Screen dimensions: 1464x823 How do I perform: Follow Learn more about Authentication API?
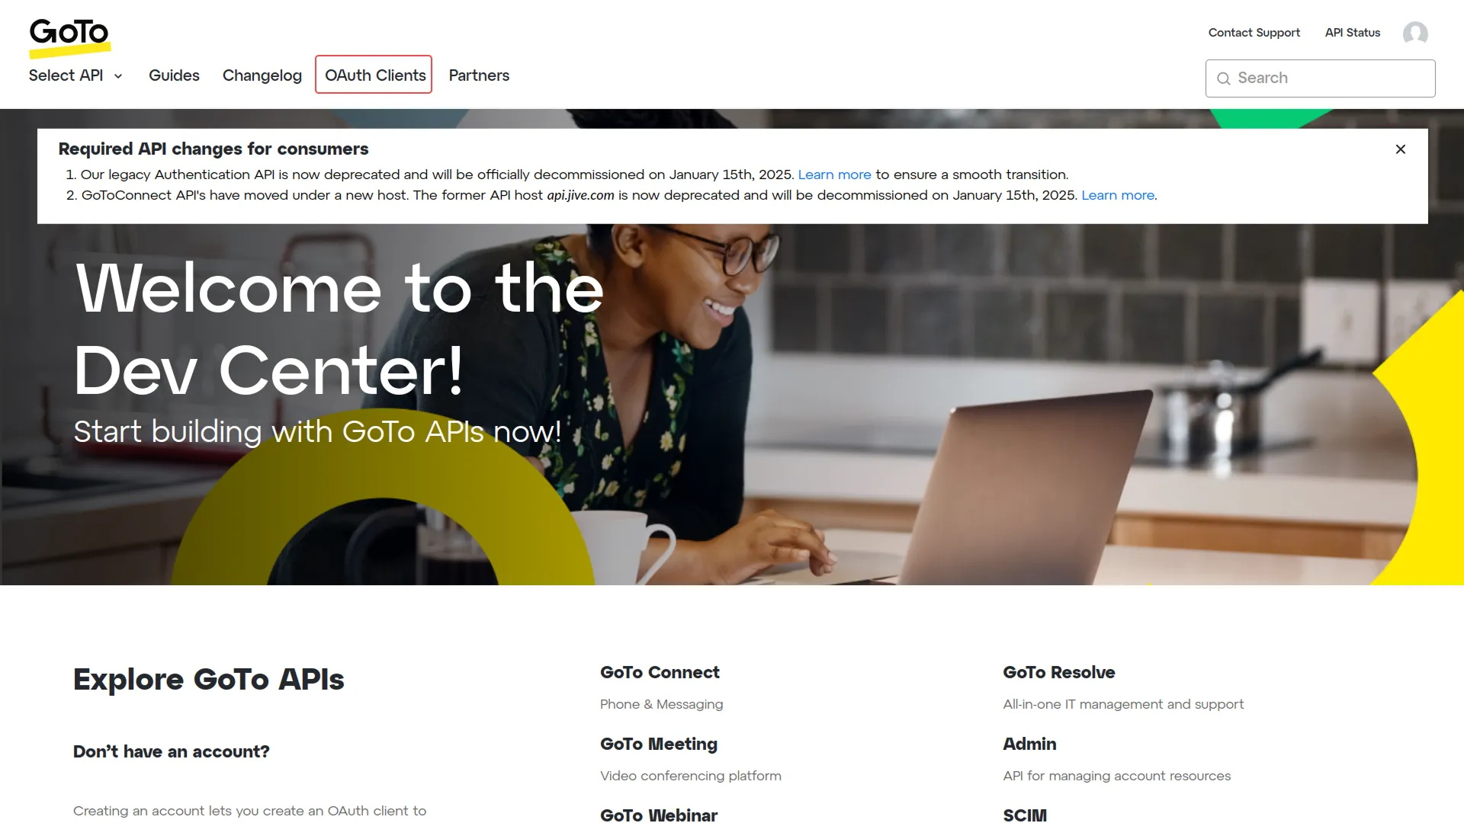(x=834, y=175)
